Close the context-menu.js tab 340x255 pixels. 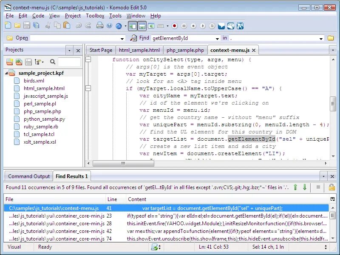click(254, 50)
